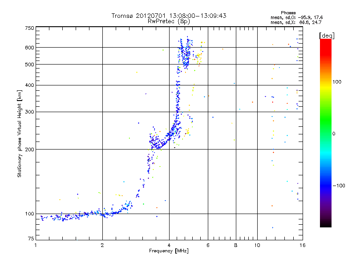This screenshot has height=267, width=356.
Task: Click the y-axis '100' tick label
Action: pos(29,214)
